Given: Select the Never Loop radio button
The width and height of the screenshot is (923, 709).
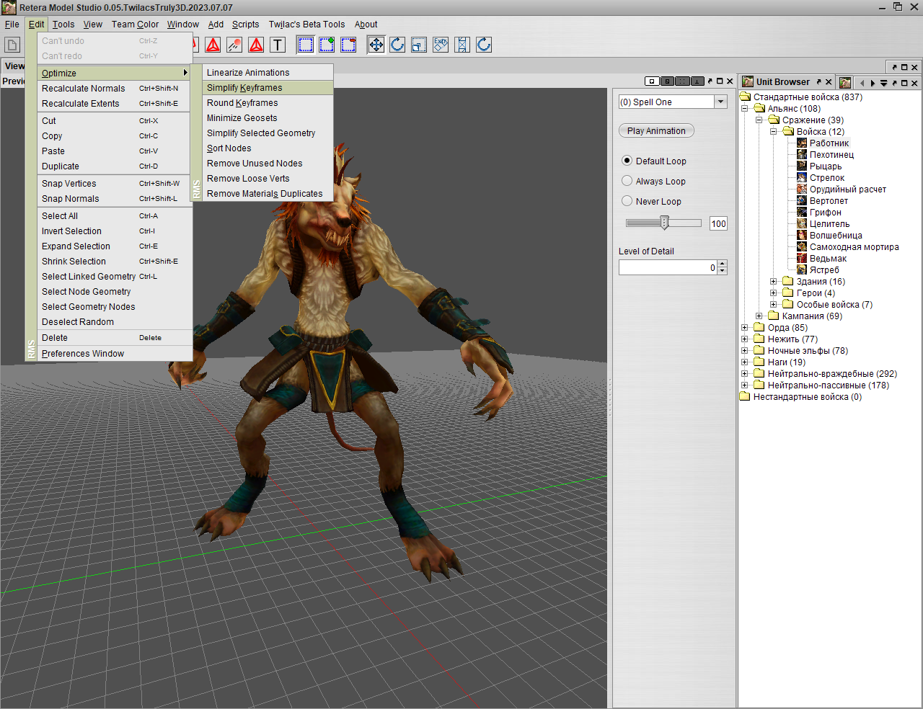Looking at the screenshot, I should pyautogui.click(x=627, y=201).
